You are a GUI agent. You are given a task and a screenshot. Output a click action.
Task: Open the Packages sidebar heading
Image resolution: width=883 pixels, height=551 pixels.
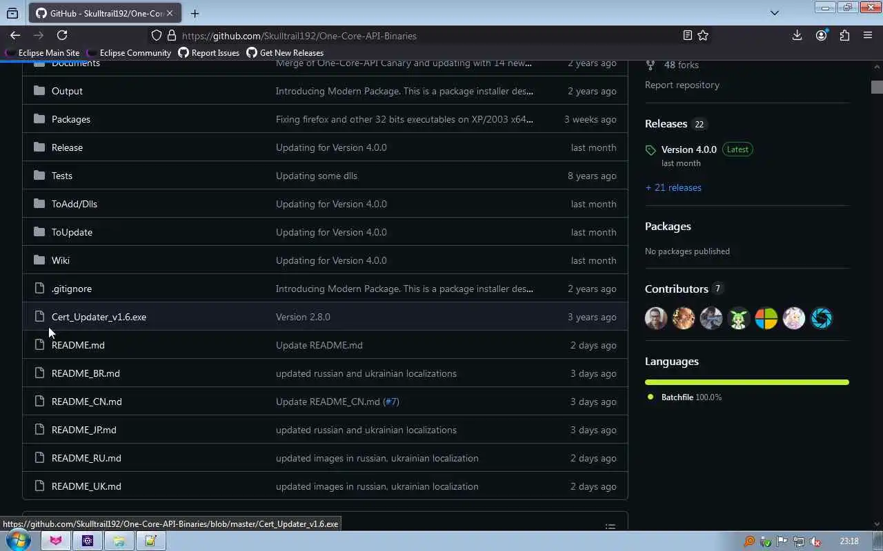[x=668, y=227]
